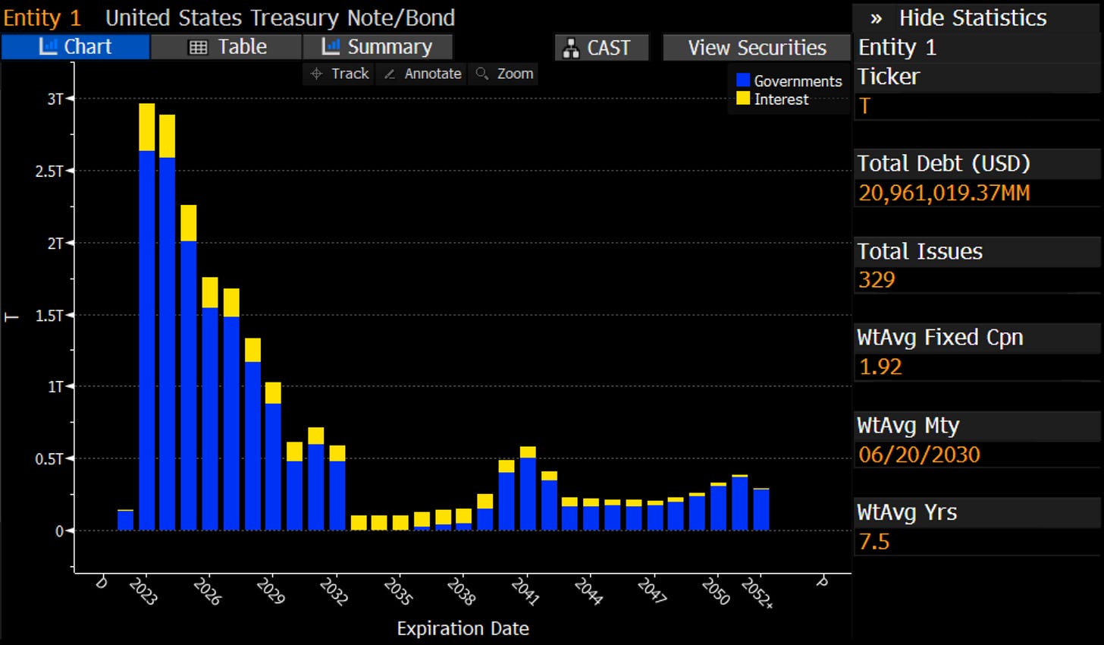Click the 2026 x-axis label
The height and width of the screenshot is (645, 1104).
pos(206,592)
